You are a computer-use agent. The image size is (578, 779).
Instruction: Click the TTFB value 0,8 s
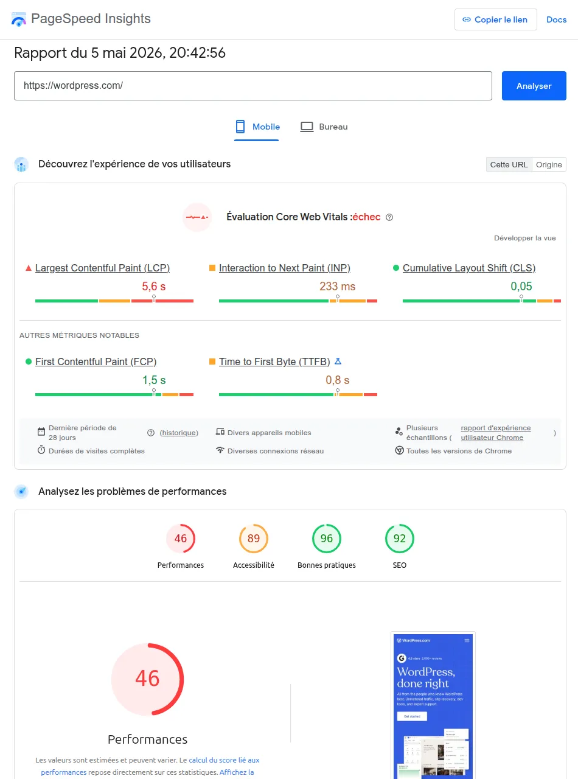[x=338, y=380]
